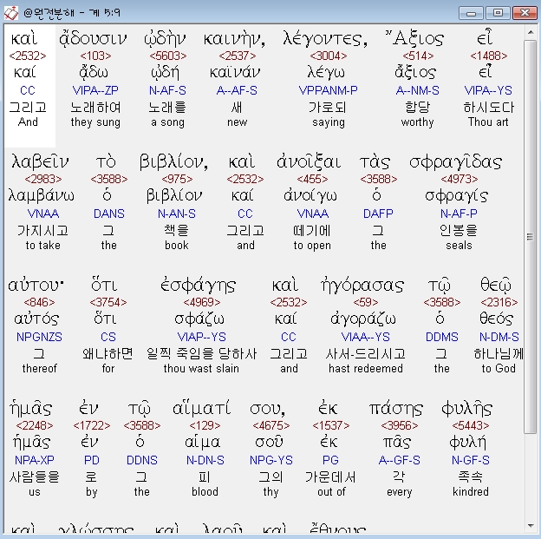Image resolution: width=541 pixels, height=539 pixels.
Task: Select the Greek word ᾄδουσιν
Action: point(93,39)
